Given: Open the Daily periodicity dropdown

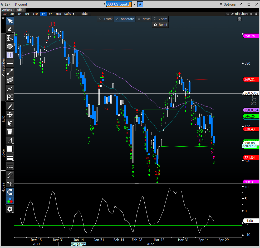Looking at the screenshot, I should pos(69,14).
